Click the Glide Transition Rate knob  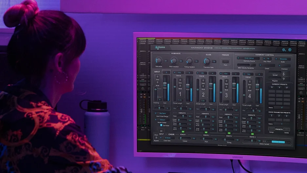tap(207, 61)
